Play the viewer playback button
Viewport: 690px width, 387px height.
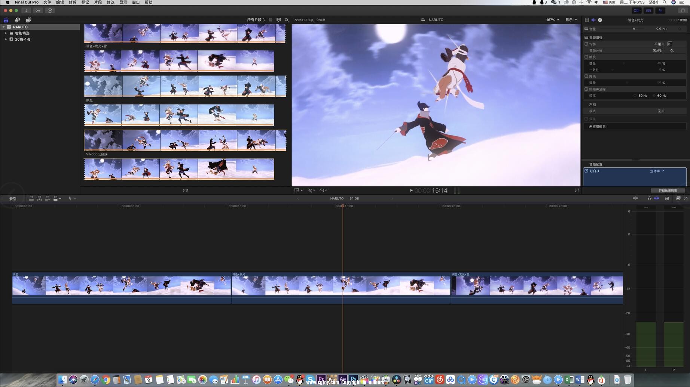point(411,191)
